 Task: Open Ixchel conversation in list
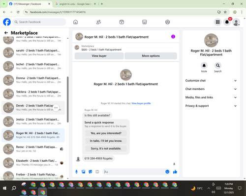[33, 66]
